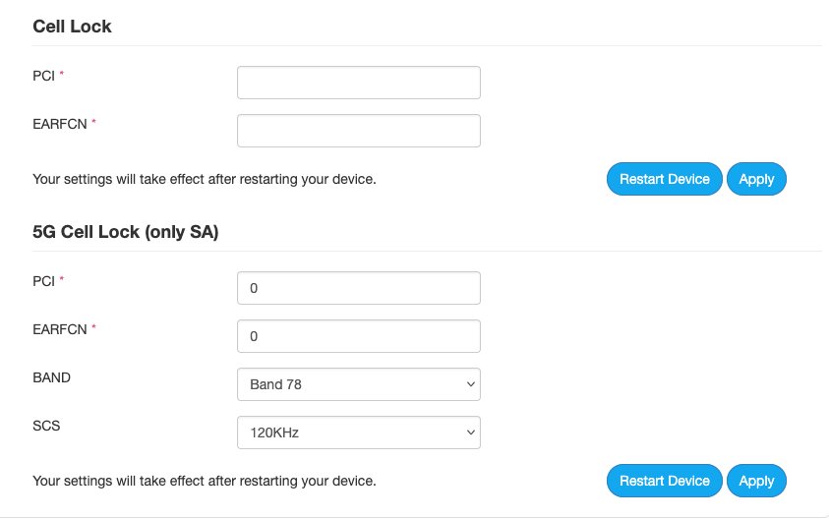The height and width of the screenshot is (519, 829).
Task: Click the PCI field under Cell Lock
Action: (358, 83)
